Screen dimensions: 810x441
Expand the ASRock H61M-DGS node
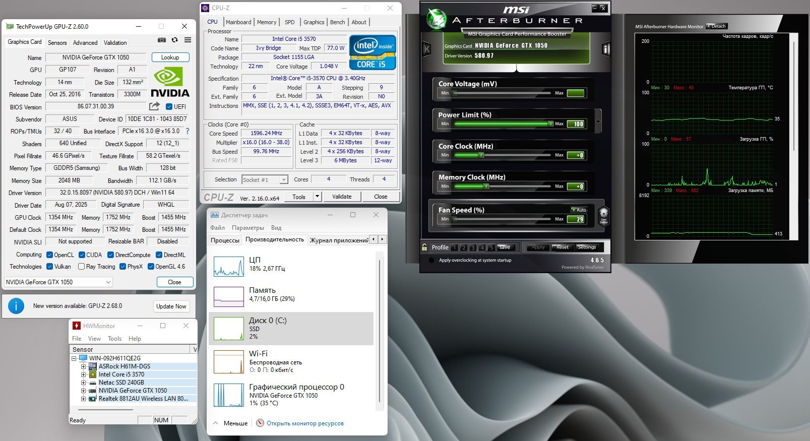[x=84, y=366]
